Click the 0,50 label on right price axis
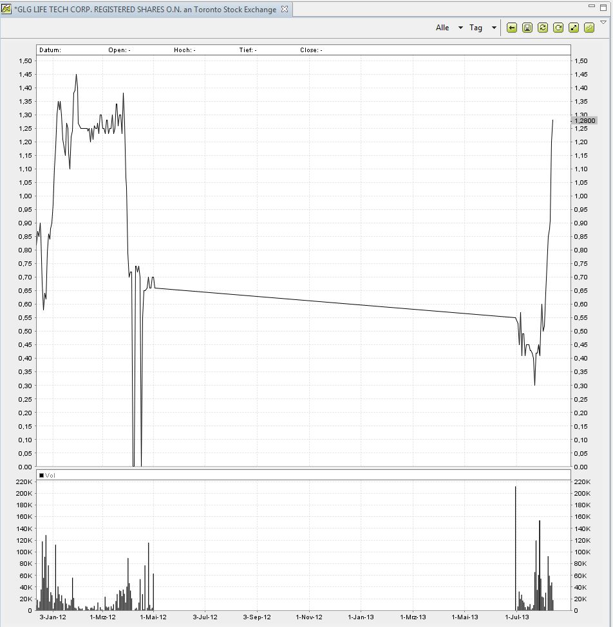The image size is (613, 627). click(581, 331)
